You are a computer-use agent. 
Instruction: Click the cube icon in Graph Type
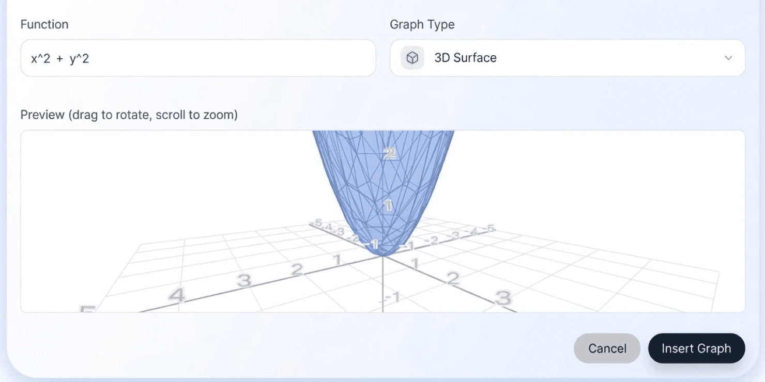[x=412, y=58]
